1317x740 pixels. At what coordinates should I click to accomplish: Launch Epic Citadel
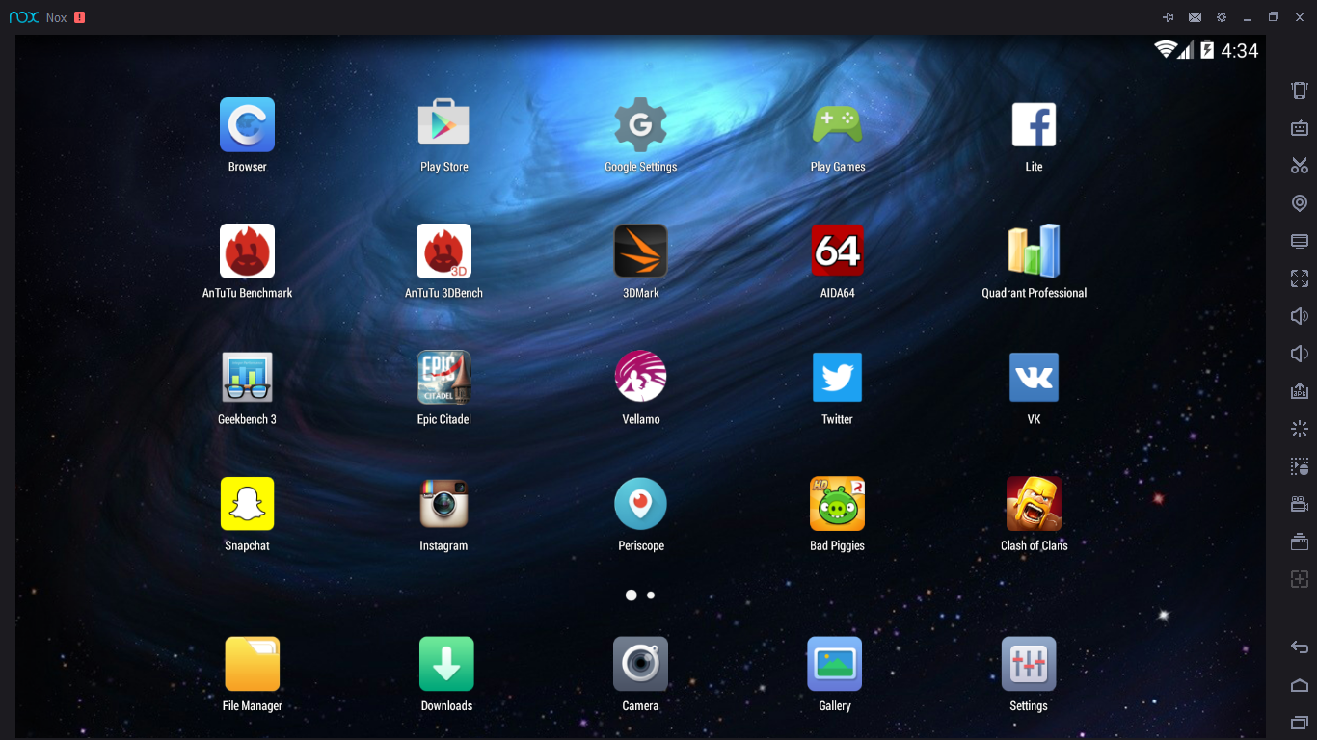pyautogui.click(x=443, y=378)
